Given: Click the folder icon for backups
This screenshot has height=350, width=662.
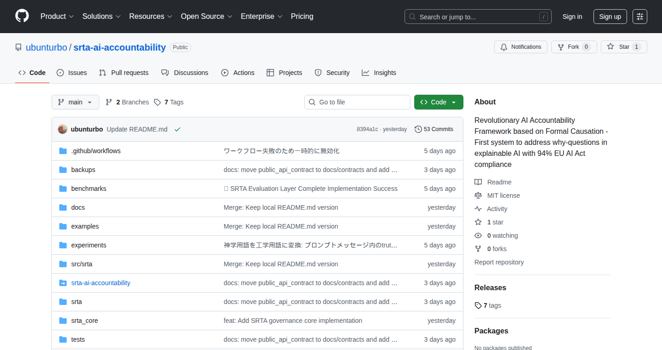Looking at the screenshot, I should pyautogui.click(x=63, y=170).
